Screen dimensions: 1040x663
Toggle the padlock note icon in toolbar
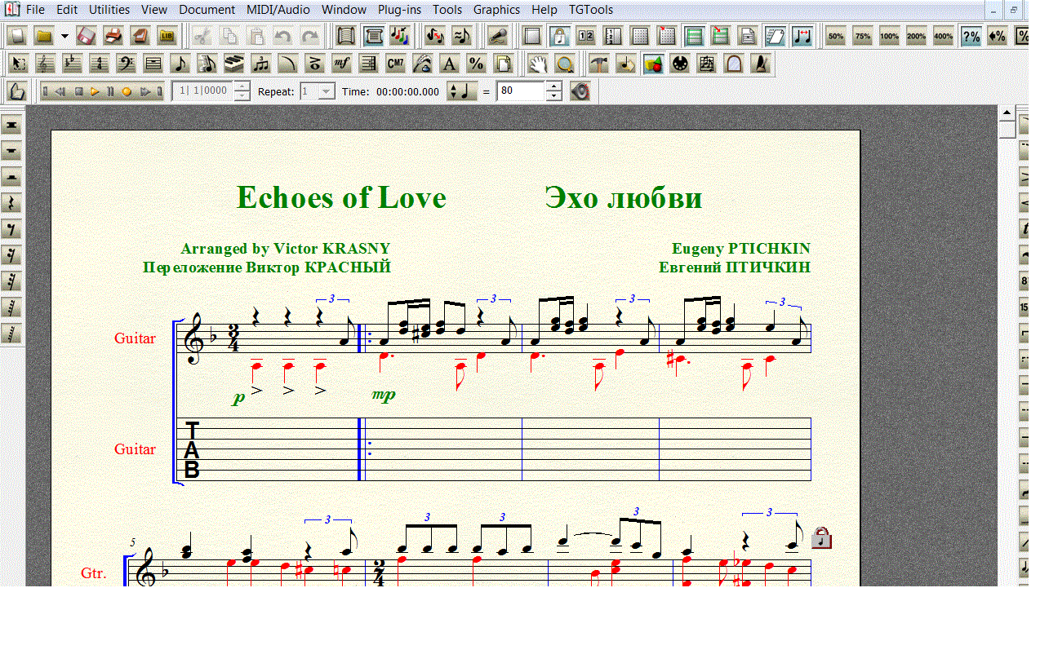tap(559, 36)
